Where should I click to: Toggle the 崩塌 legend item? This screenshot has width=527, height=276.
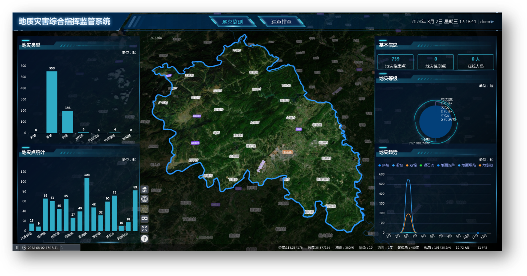point(411,165)
